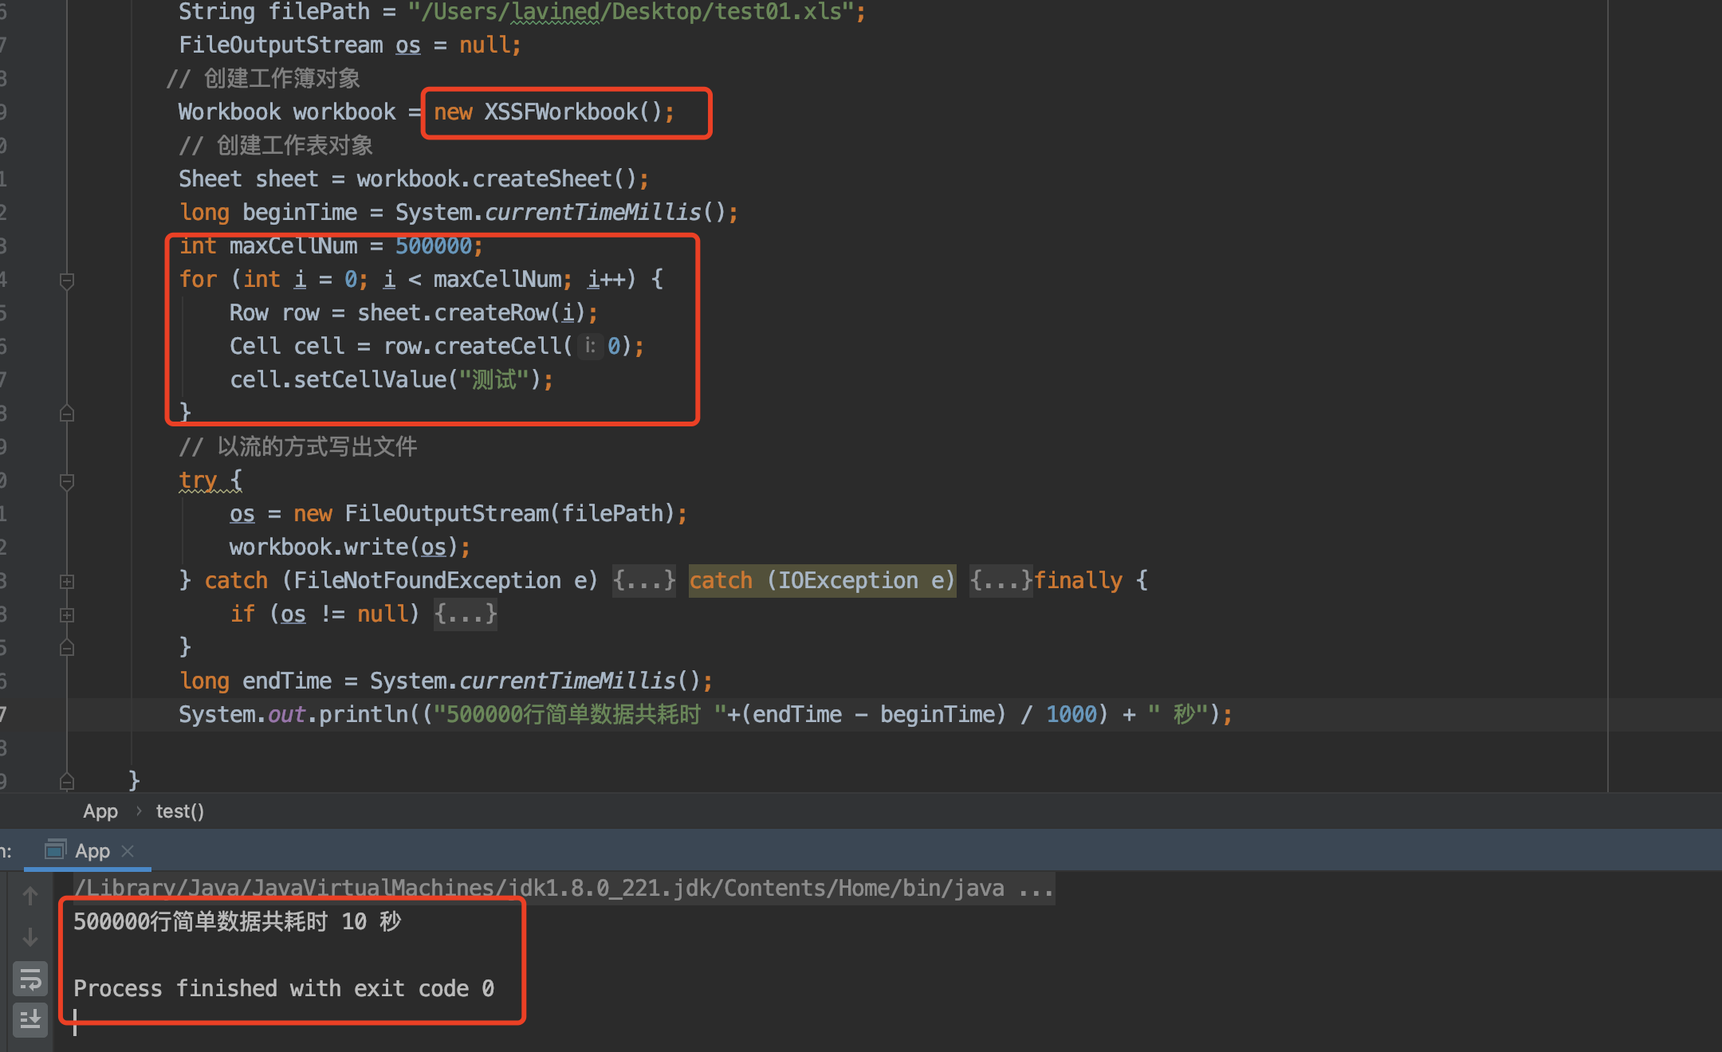1722x1052 pixels.
Task: Click the JDK java command path line
Action: click(558, 888)
